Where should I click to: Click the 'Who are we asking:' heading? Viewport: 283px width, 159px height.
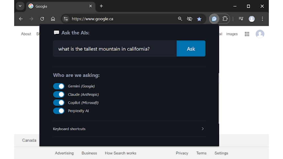[76, 75]
